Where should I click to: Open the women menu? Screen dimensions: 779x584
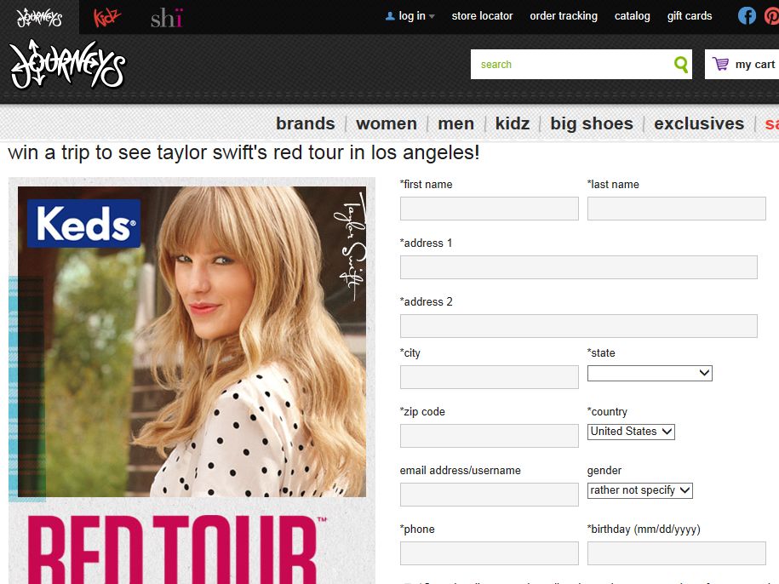[x=387, y=123]
